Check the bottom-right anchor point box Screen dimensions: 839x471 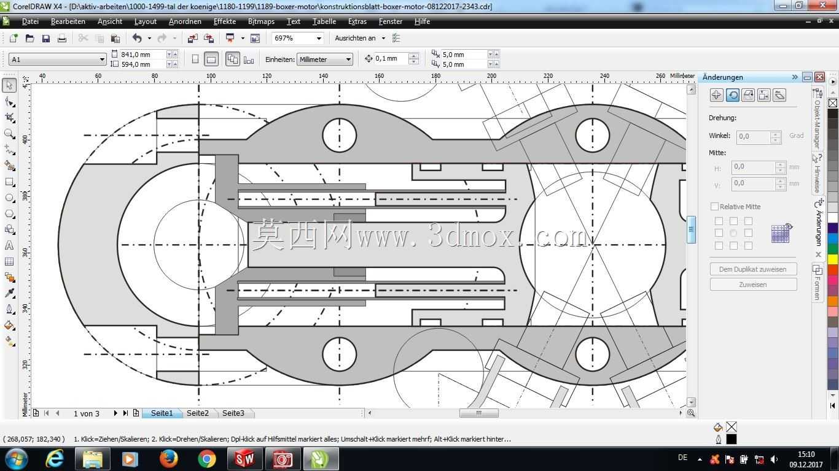coord(748,245)
